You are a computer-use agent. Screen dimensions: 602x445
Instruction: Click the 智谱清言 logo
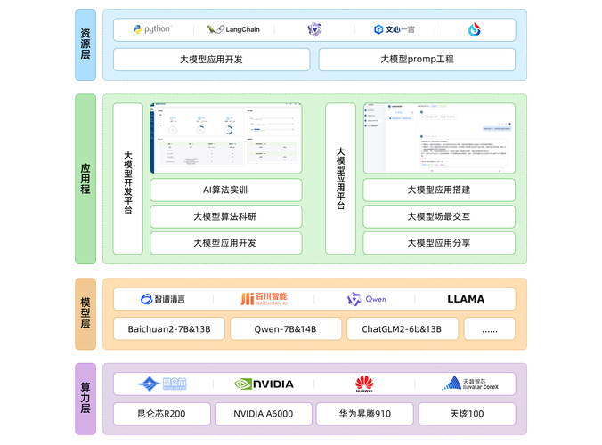163,299
